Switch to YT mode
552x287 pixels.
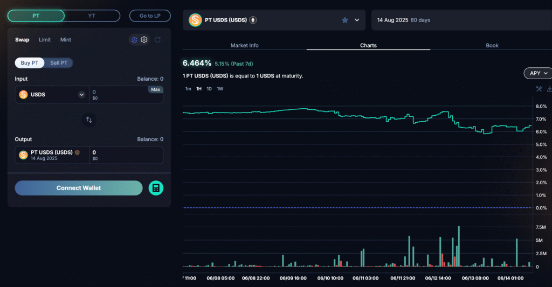click(92, 16)
